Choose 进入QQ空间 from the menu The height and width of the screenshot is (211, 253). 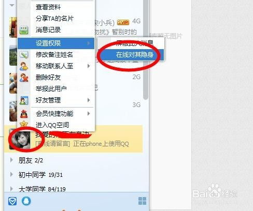[x=52, y=125]
